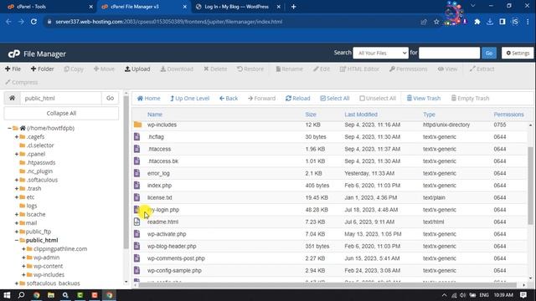Select the logs folder in tree
Image resolution: width=536 pixels, height=301 pixels.
[x=32, y=206]
